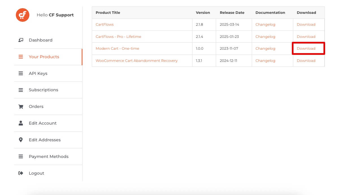Click the Logout arrow icon
Screen dimensions: 339x195
pos(21,173)
